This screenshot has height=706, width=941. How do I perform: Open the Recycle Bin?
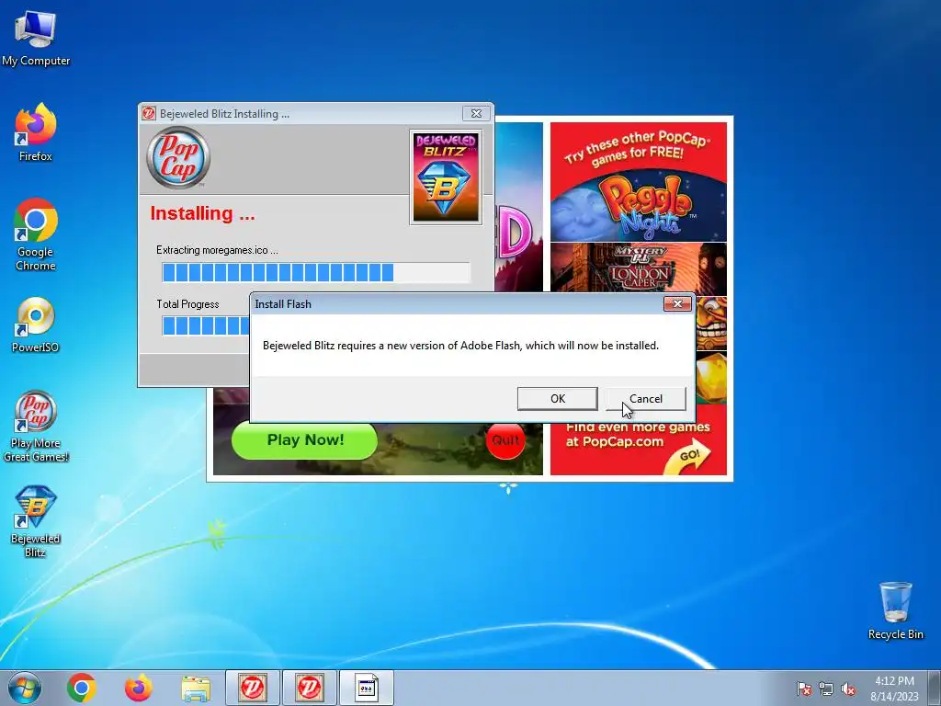[895, 610]
